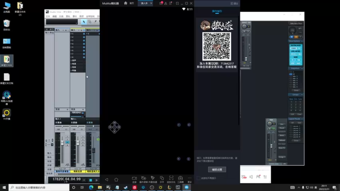This screenshot has width=340, height=191.
Task: Open Assign dropdown in TotalMix control room
Action: (x=282, y=157)
